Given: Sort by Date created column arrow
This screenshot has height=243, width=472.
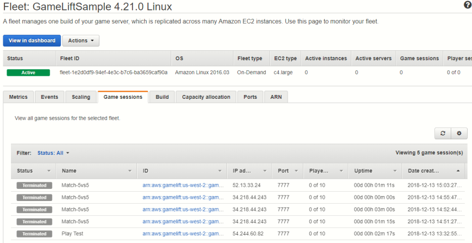Looking at the screenshot, I should (458, 171).
